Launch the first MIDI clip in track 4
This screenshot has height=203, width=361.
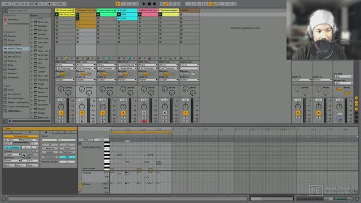point(119,15)
